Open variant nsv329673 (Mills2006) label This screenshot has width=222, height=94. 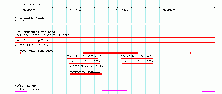tap(137, 61)
